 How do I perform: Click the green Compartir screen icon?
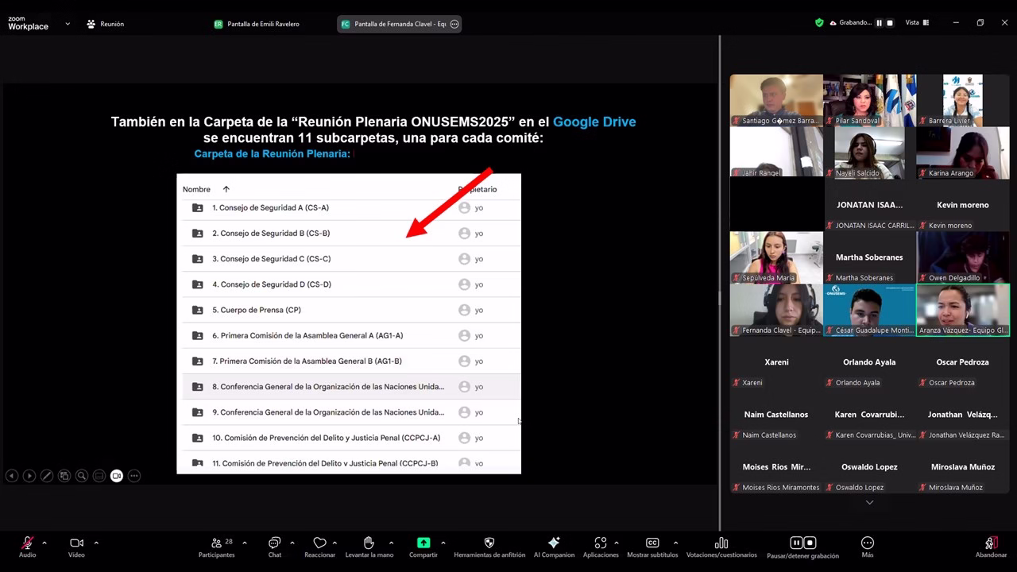click(423, 543)
